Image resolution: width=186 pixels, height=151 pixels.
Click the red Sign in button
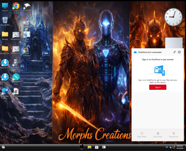click(158, 87)
